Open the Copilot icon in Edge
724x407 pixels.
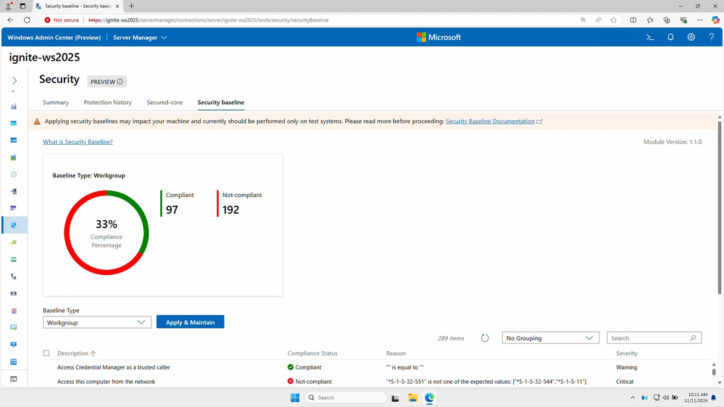[715, 20]
